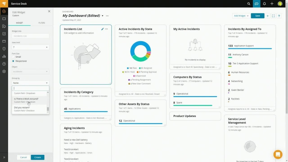Open the My Dashboard title dropdown arrow
This screenshot has height=162, width=288.
coord(103,16)
